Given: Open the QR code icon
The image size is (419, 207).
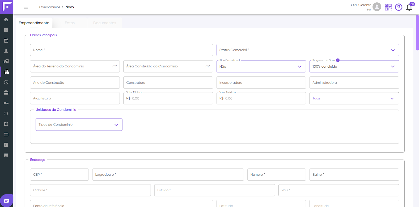Looking at the screenshot, I should click(x=388, y=7).
